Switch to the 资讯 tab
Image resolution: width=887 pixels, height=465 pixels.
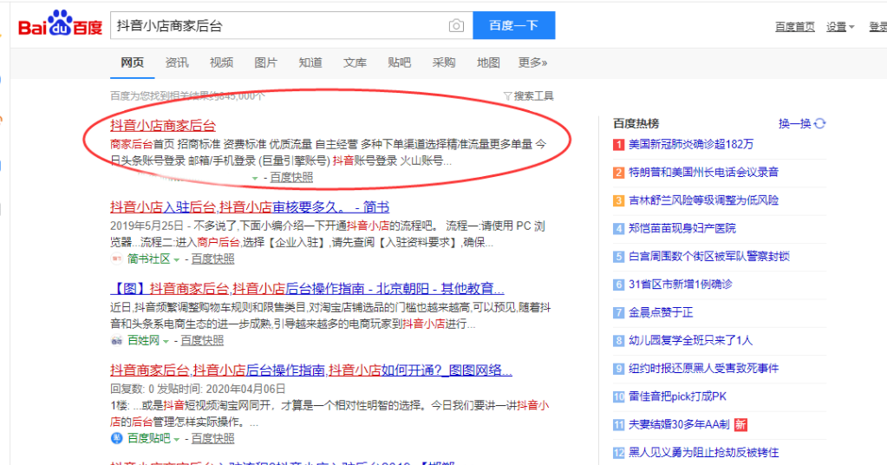coord(177,62)
